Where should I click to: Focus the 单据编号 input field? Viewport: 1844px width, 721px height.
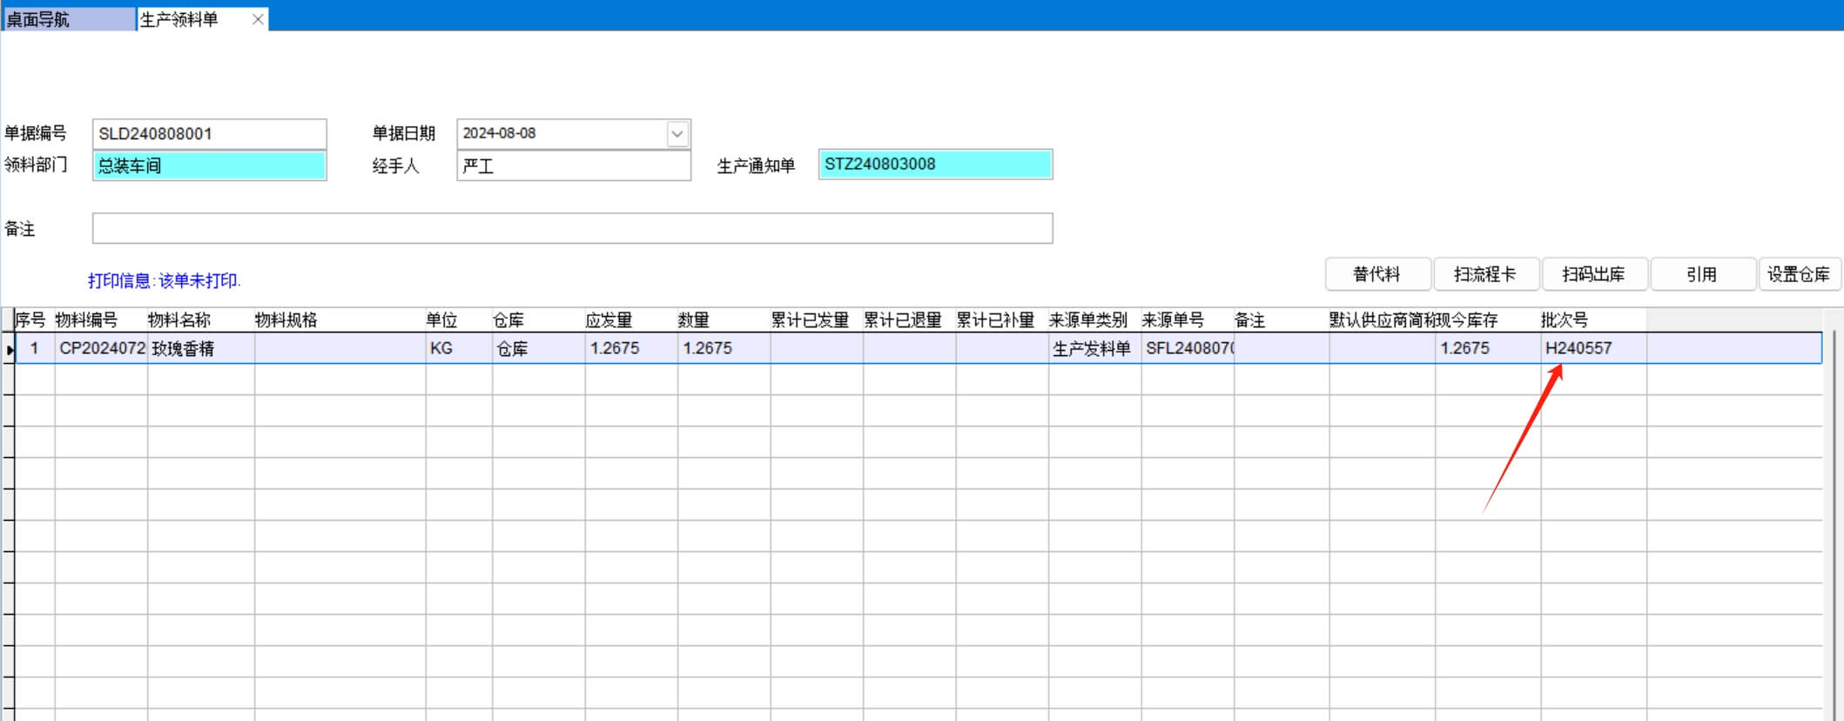209,134
